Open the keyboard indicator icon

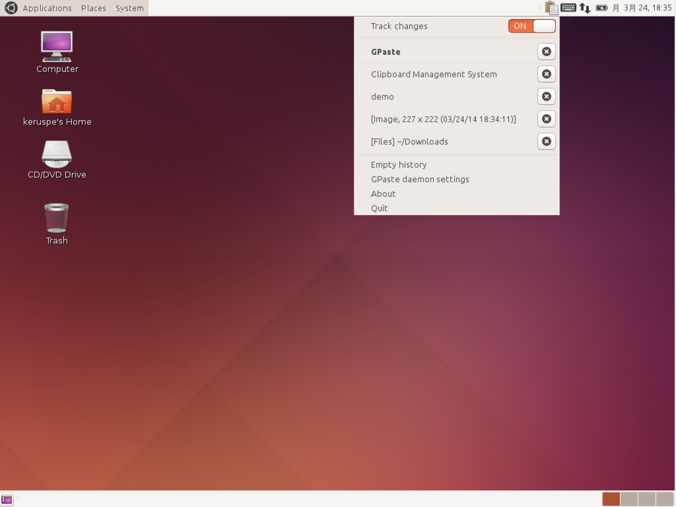click(568, 8)
